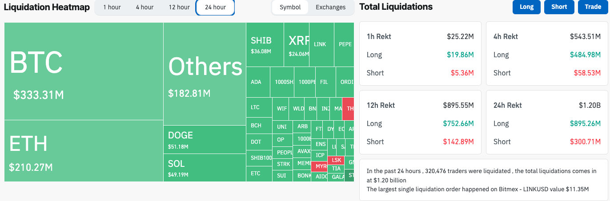Screen dimensions: 610x201
Task: Toggle heatmap view to Exchanges
Action: (x=330, y=8)
